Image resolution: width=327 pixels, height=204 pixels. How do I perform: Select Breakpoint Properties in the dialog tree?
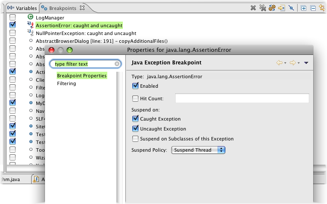click(82, 76)
